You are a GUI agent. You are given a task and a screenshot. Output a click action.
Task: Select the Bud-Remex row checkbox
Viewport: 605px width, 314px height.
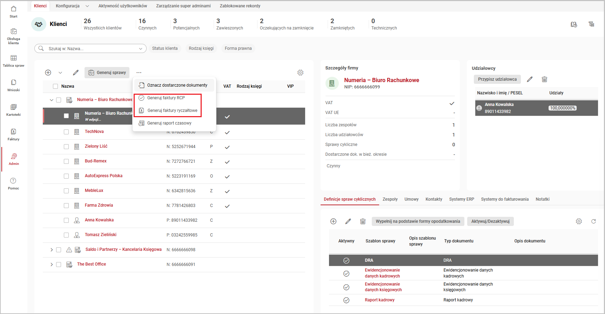pos(66,161)
